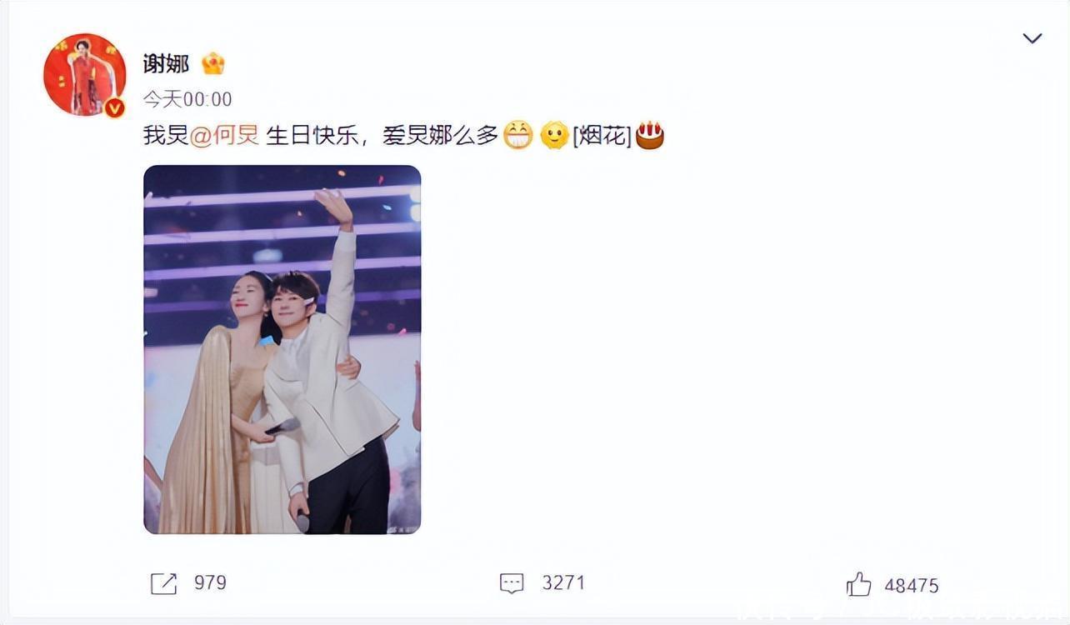
Task: Click the grinning teeth emoji in post
Action: pyautogui.click(x=517, y=135)
